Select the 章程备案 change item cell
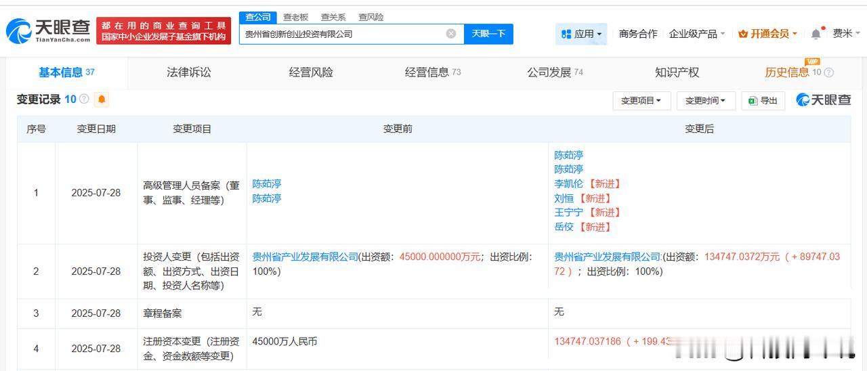This screenshot has height=371, width=867. (192, 313)
